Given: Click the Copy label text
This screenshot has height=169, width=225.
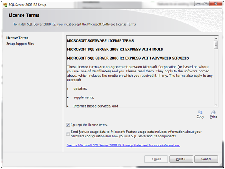Looking at the screenshot, I should [200, 117].
